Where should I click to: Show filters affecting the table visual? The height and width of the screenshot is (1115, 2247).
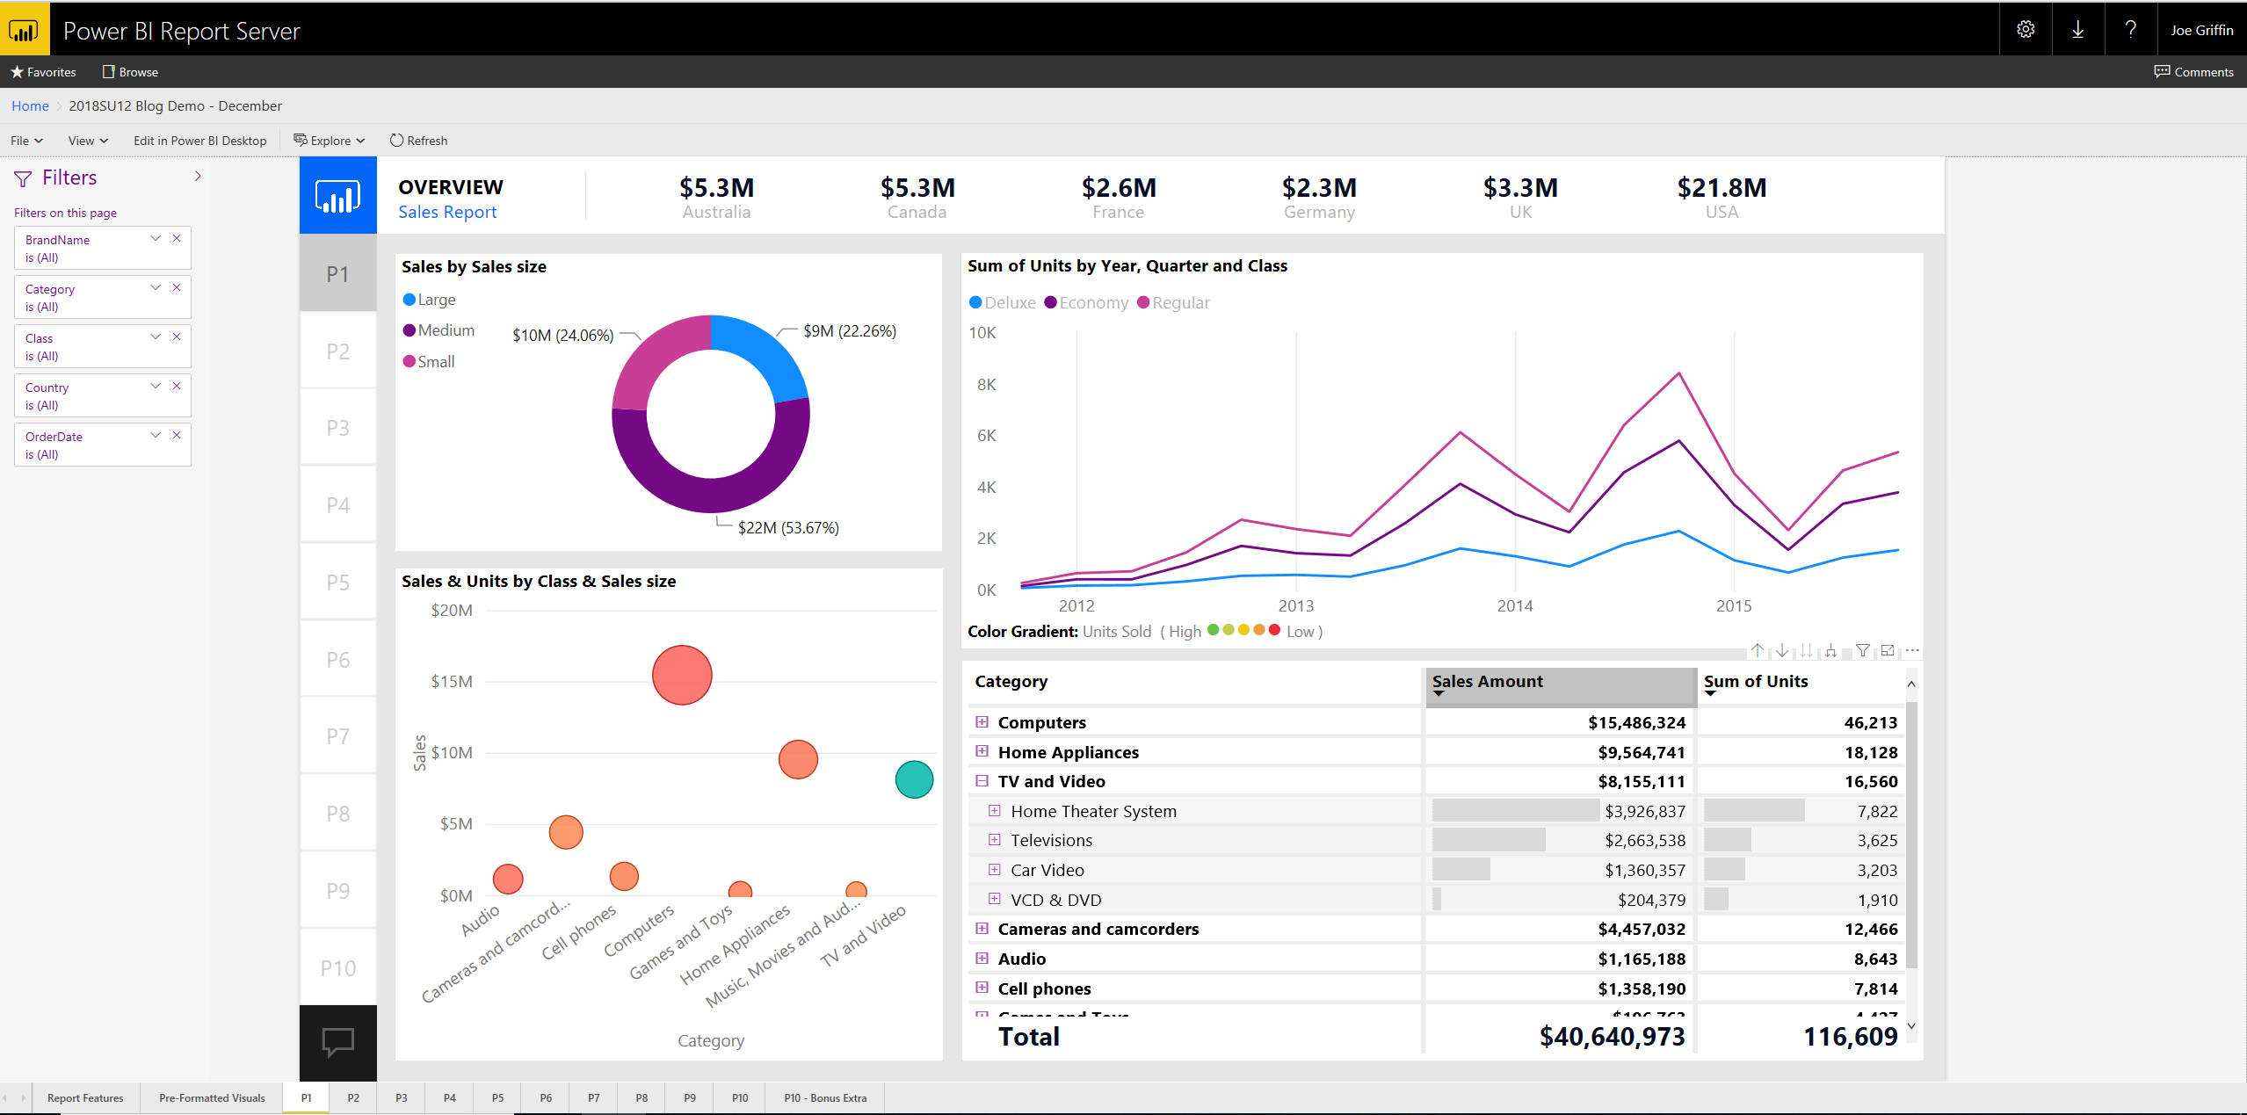tap(1863, 650)
